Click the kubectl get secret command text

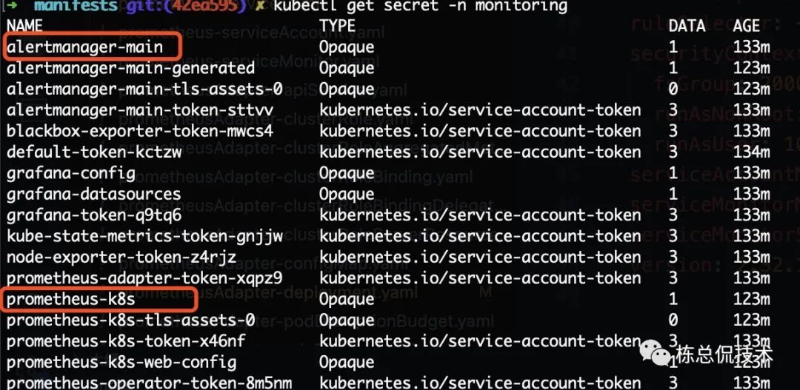click(421, 7)
